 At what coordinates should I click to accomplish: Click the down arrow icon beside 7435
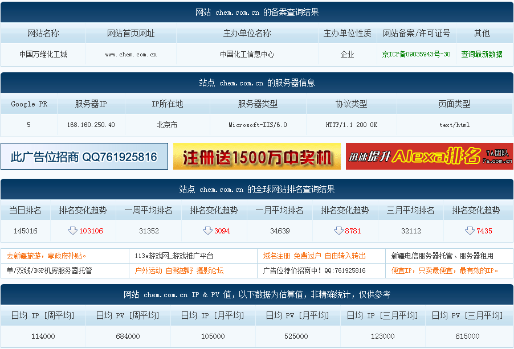[x=470, y=231]
